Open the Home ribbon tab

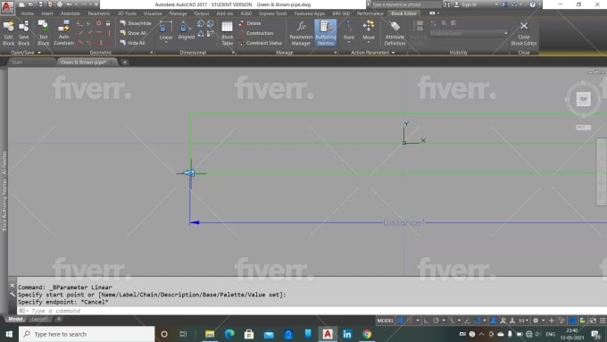[x=27, y=13]
